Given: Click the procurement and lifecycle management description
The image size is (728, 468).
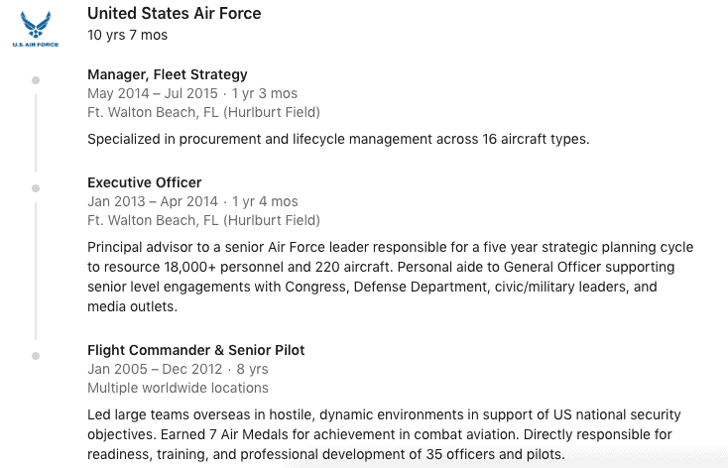Looking at the screenshot, I should [x=338, y=139].
